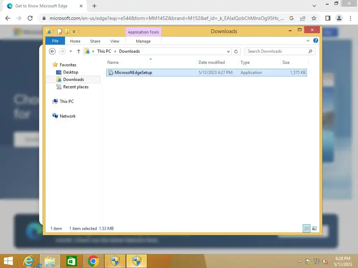This screenshot has width=358, height=268.
Task: Show hidden system tray icons
Action: coord(300,261)
